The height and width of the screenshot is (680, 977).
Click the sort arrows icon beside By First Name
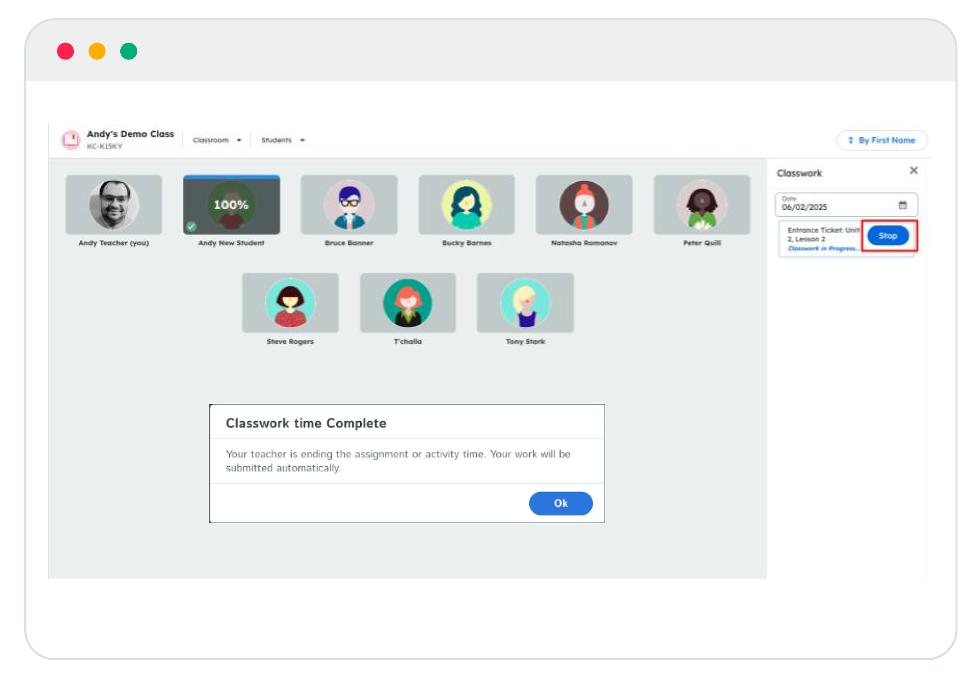(851, 140)
